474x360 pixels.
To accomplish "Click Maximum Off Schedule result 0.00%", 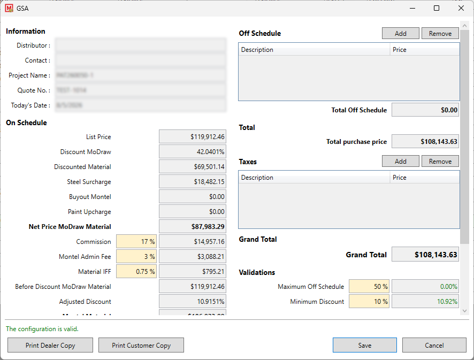I will click(425, 287).
